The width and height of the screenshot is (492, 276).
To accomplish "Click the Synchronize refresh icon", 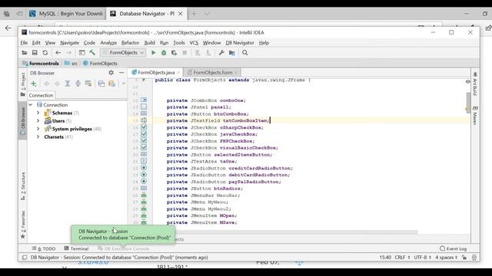I will tap(45, 53).
